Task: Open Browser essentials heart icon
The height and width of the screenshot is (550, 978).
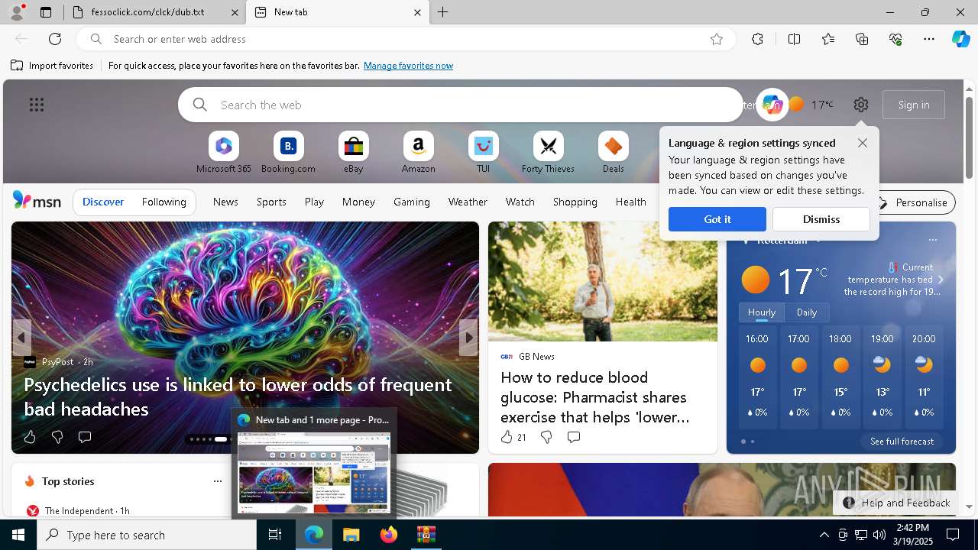Action: point(895,39)
